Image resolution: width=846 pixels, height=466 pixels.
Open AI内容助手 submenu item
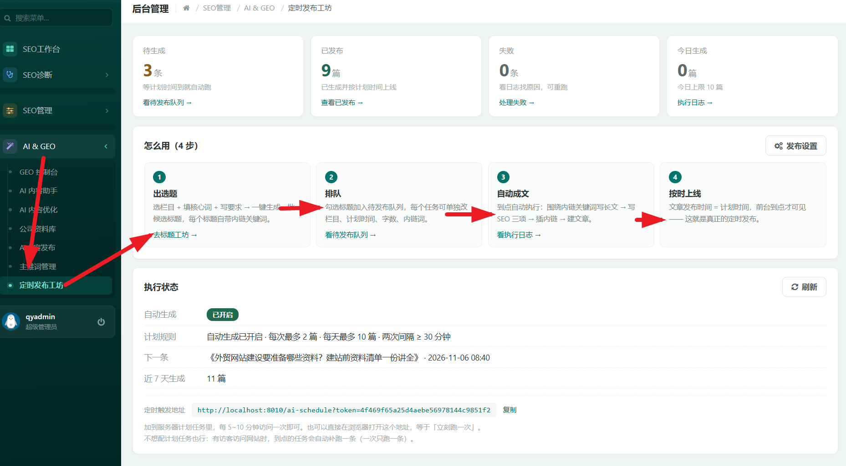(38, 190)
